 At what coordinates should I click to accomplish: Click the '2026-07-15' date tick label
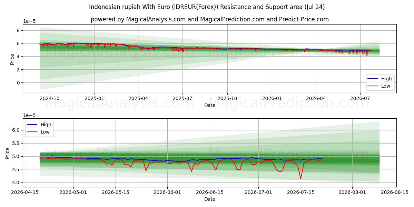click(x=301, y=193)
